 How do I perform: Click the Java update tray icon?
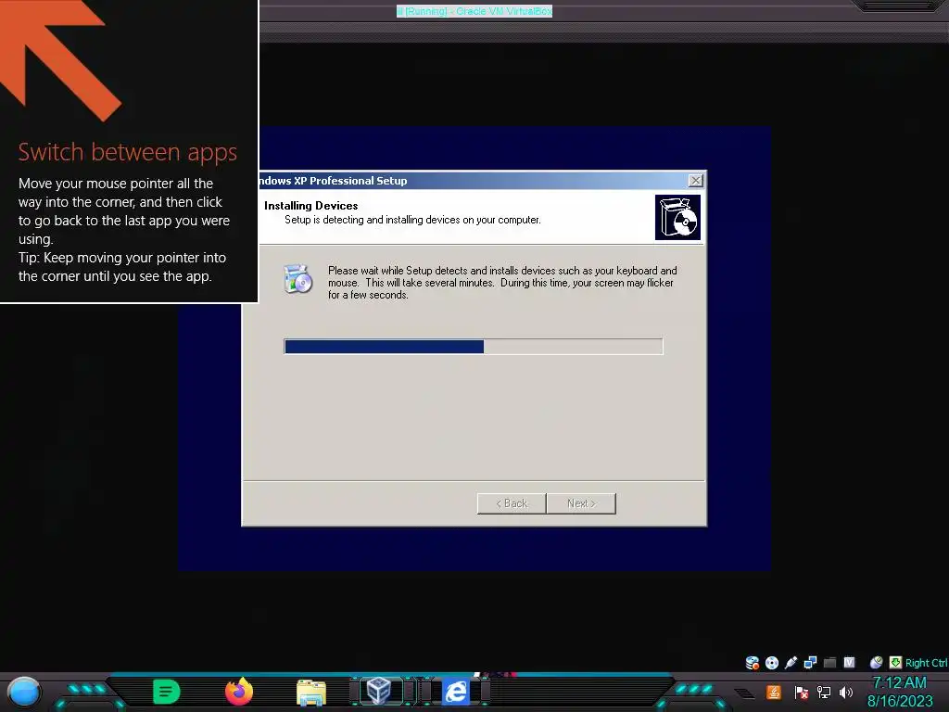click(x=774, y=692)
